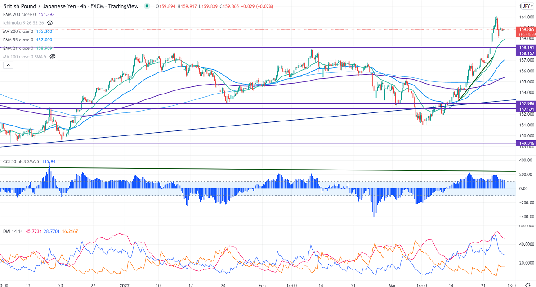Click the green market status dot

(147, 6)
